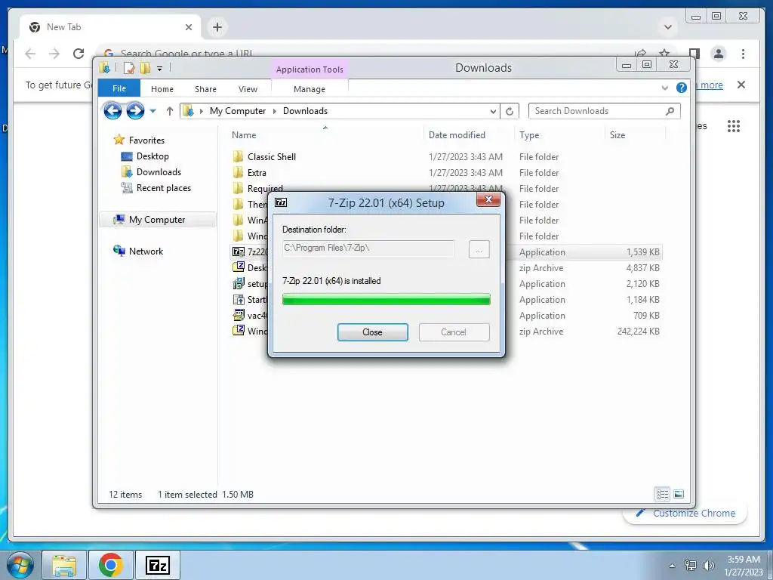
Task: Expand the arrow after My Computer breadcrumb
Action: [275, 112]
